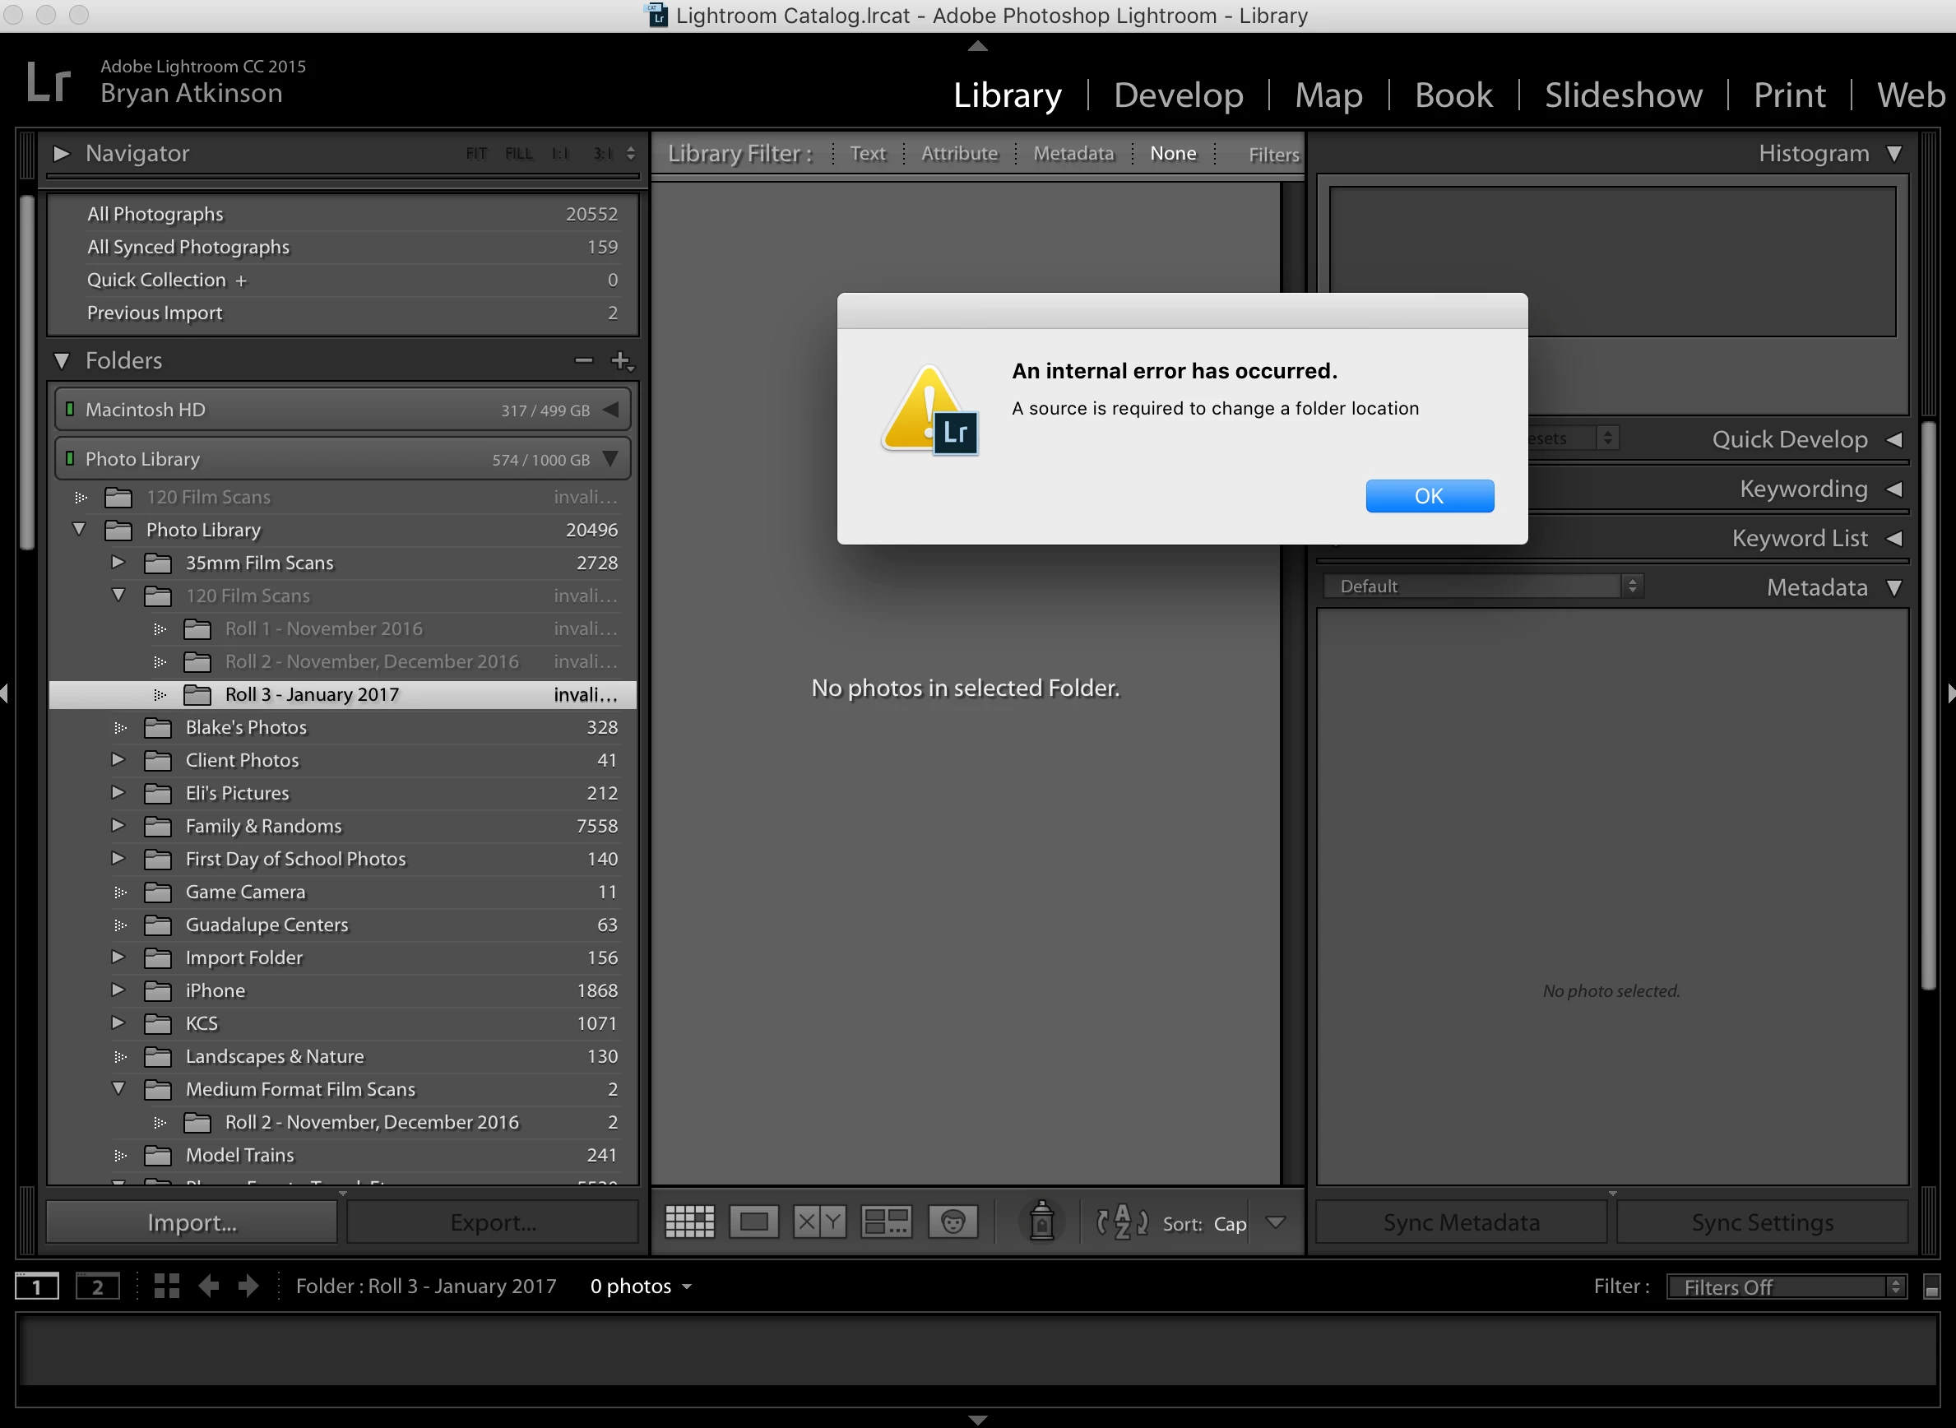Click the left panel vertical scrollbar
The height and width of the screenshot is (1428, 1956).
point(27,372)
